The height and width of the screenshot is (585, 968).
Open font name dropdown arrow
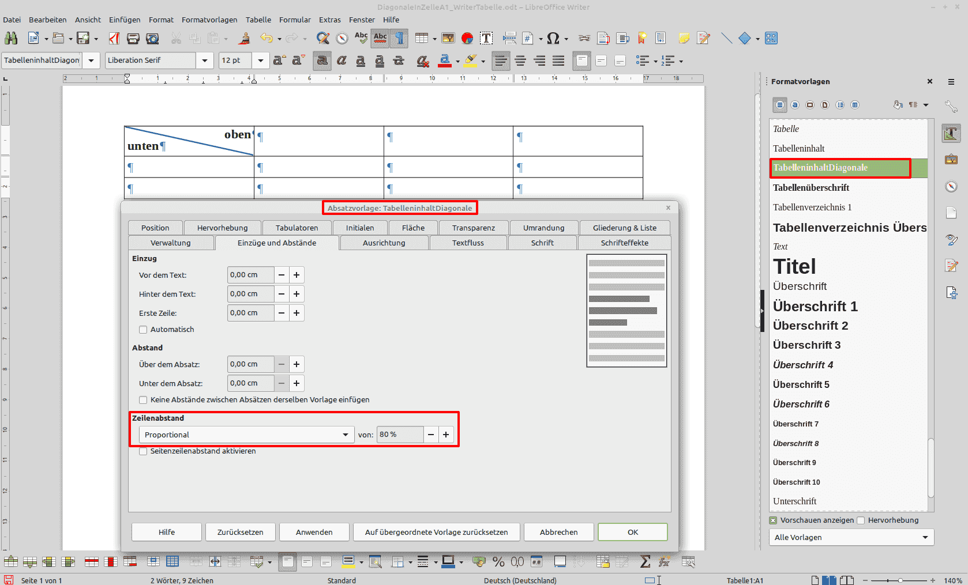tap(205, 61)
